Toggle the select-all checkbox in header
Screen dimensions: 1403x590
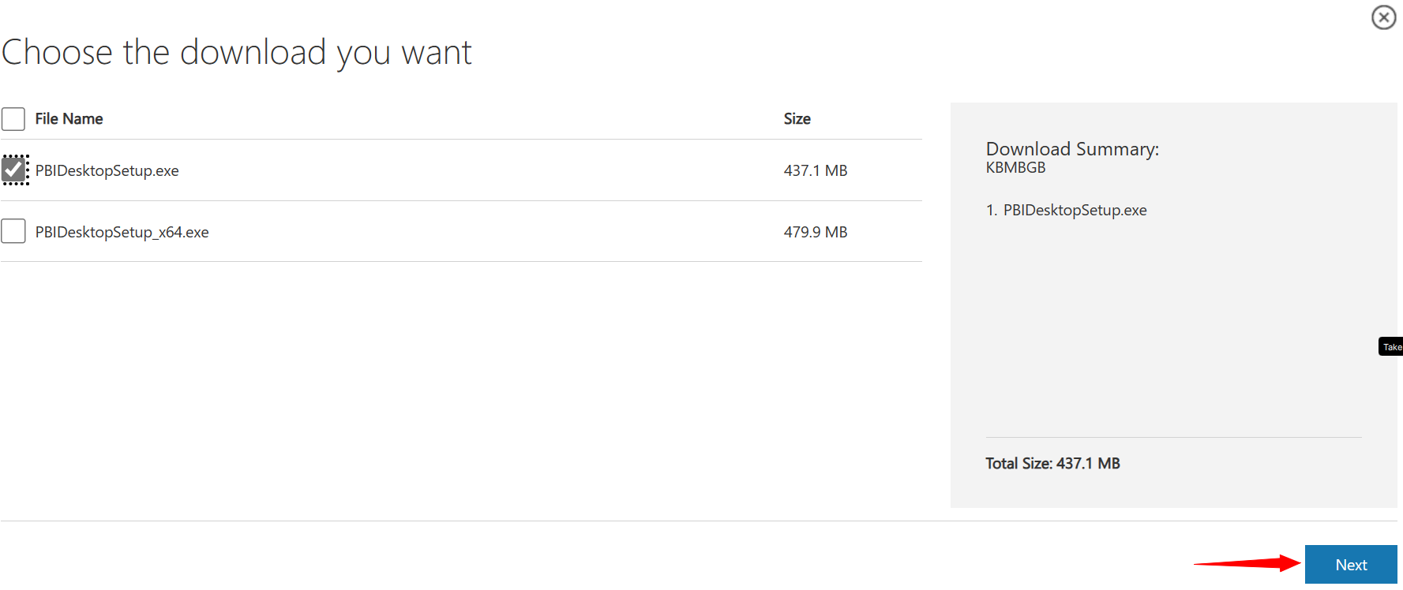coord(13,118)
